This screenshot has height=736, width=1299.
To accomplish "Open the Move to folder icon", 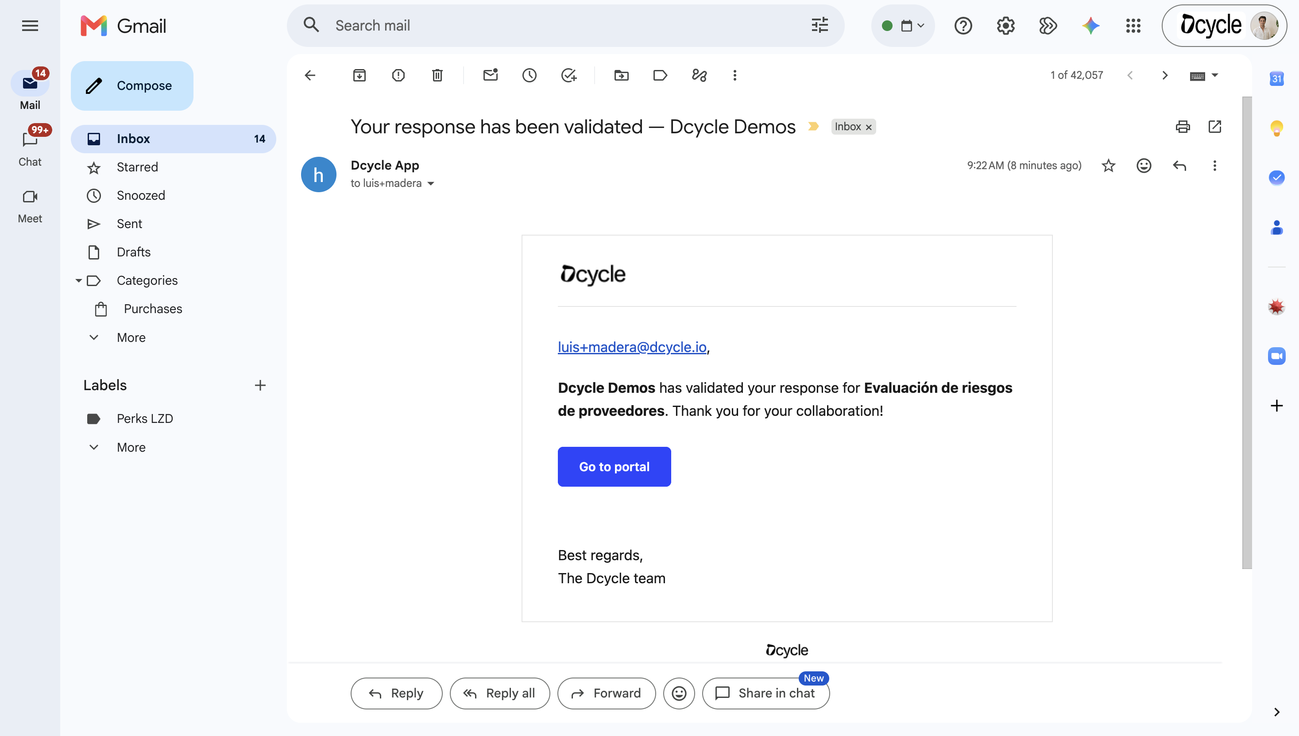I will tap(621, 75).
